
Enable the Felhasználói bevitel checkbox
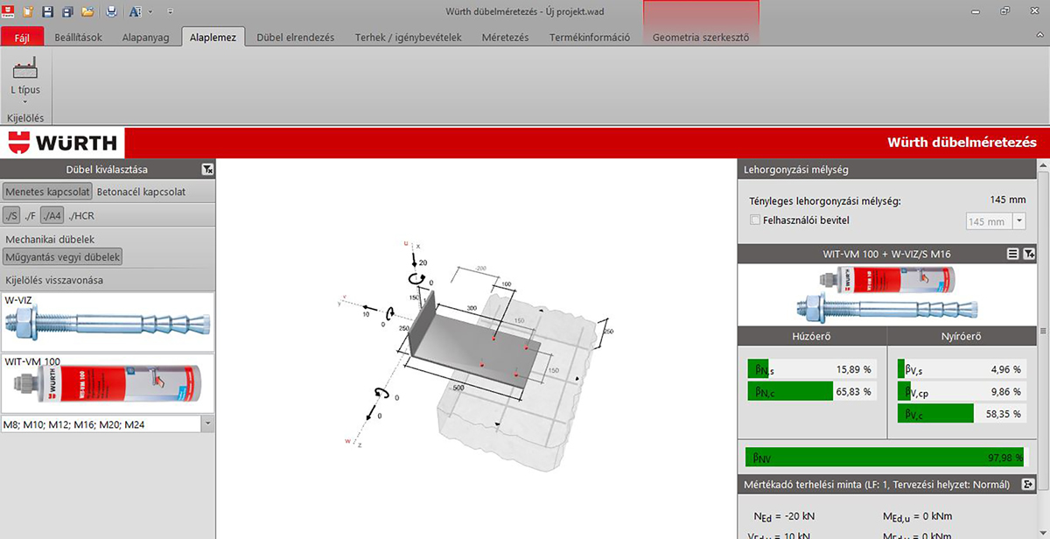[755, 220]
